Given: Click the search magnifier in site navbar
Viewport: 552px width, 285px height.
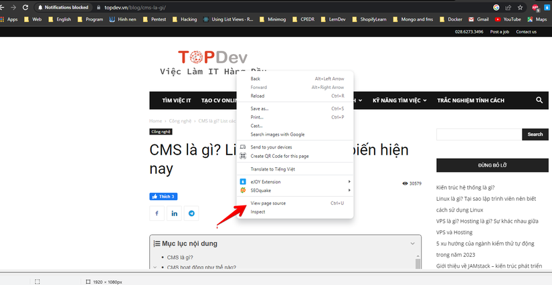Looking at the screenshot, I should point(539,100).
